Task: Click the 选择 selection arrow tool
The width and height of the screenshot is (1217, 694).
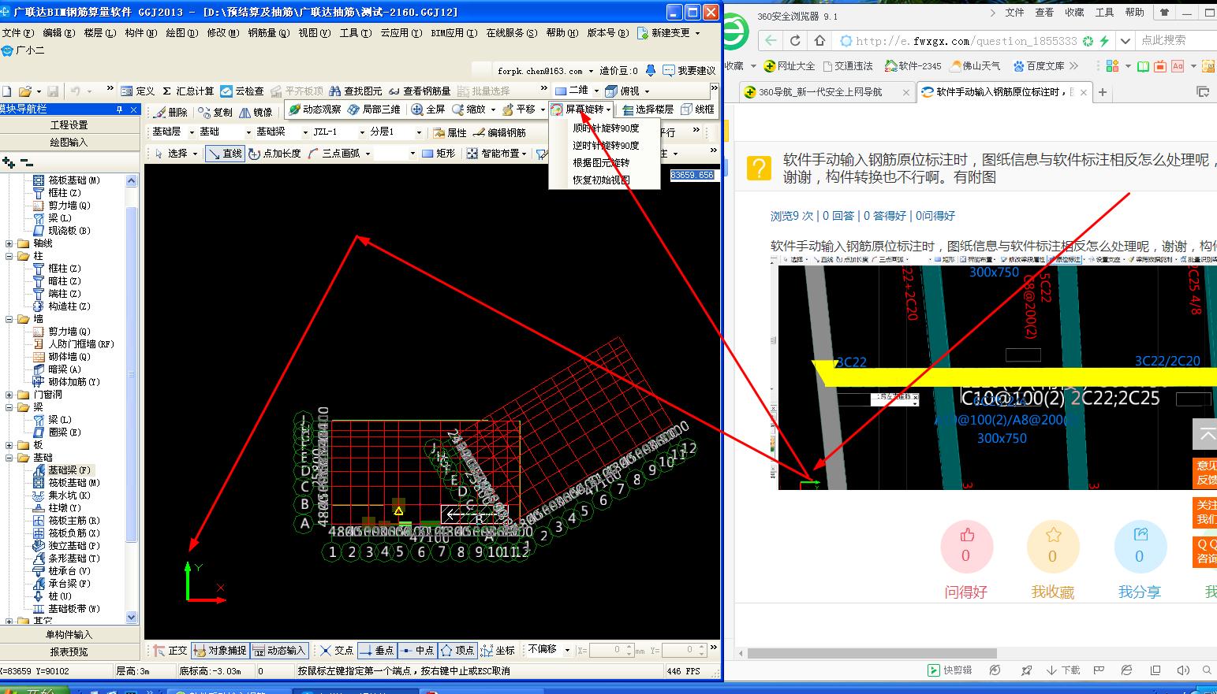Action: tap(170, 154)
